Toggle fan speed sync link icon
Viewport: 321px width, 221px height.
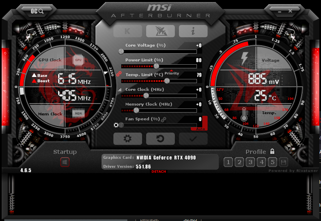pyautogui.click(x=163, y=120)
